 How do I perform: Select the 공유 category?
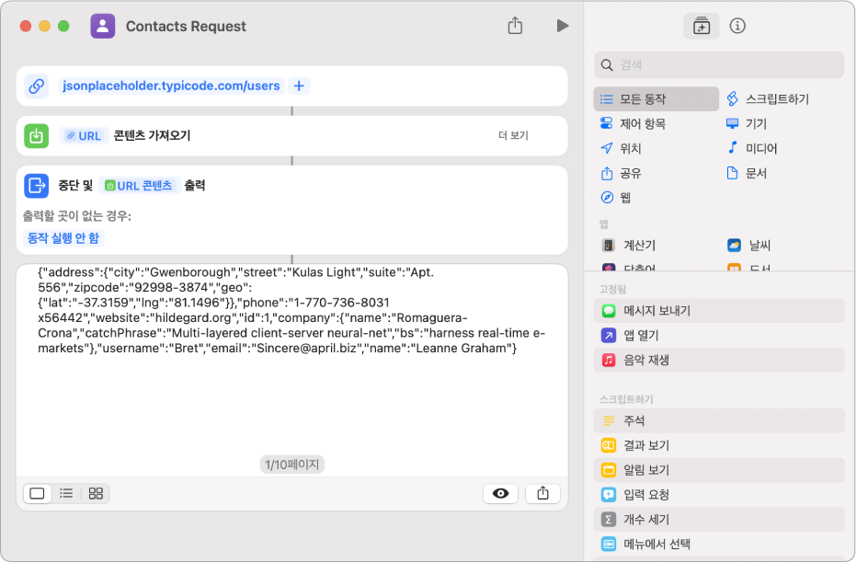pyautogui.click(x=620, y=173)
